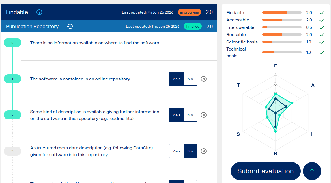
Task: Select No for readme description question
Action: tap(190, 115)
